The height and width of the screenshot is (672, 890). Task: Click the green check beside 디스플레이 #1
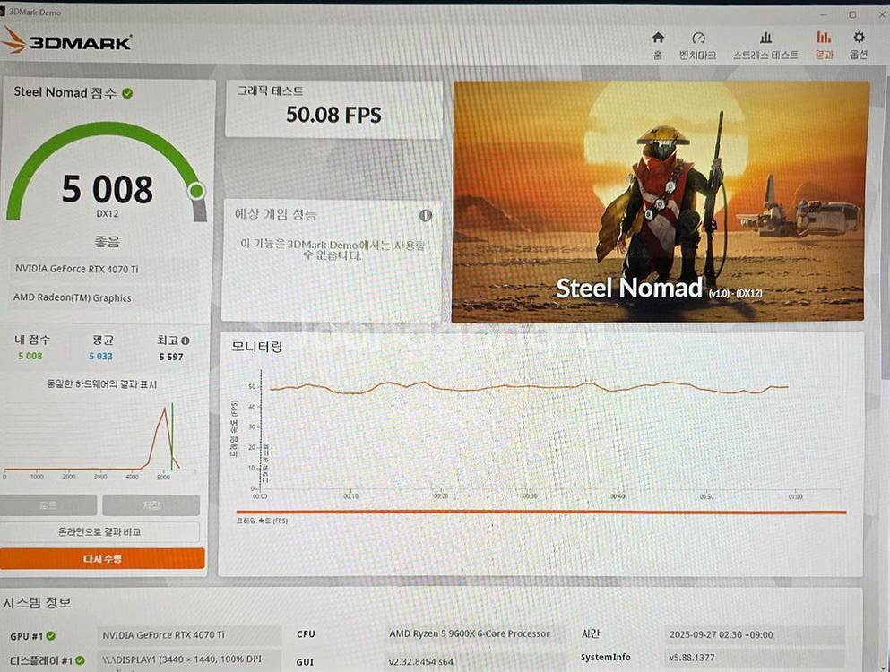(80, 660)
